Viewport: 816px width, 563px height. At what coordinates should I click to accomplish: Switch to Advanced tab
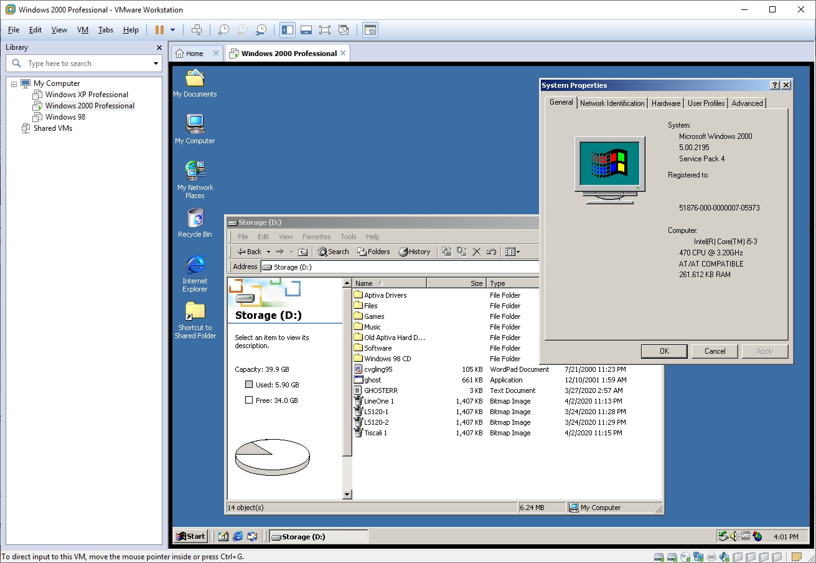coord(747,103)
